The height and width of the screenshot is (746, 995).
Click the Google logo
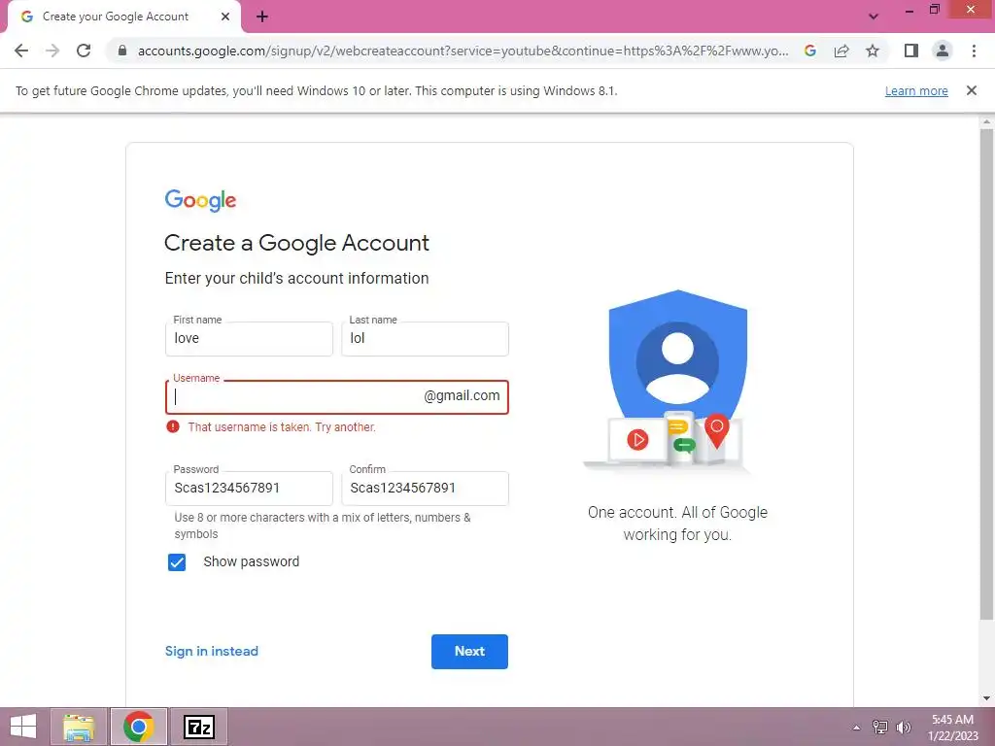[200, 200]
